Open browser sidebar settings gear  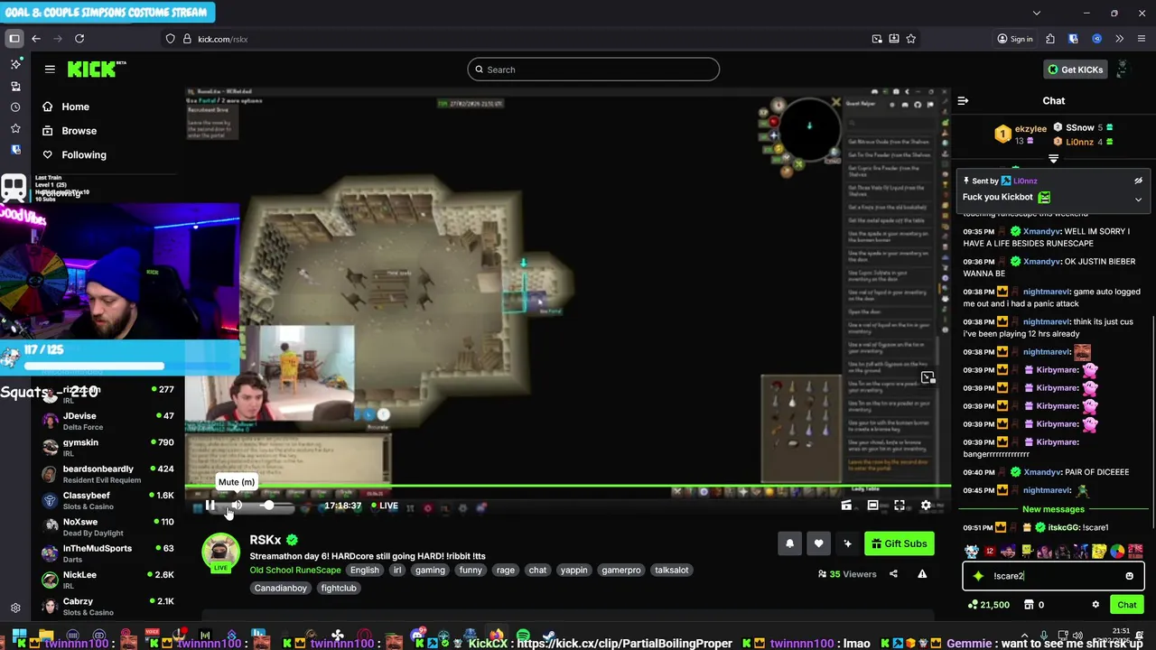pos(15,608)
